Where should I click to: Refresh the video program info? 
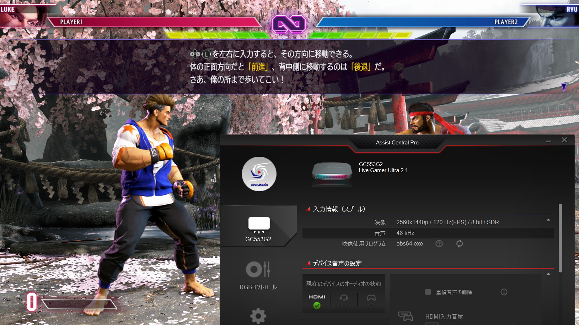pyautogui.click(x=460, y=243)
